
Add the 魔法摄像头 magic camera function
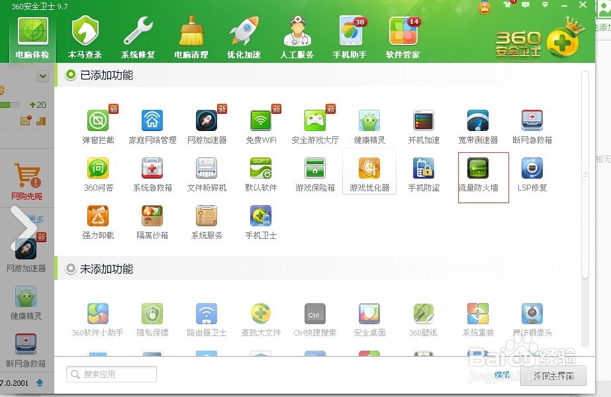[532, 319]
